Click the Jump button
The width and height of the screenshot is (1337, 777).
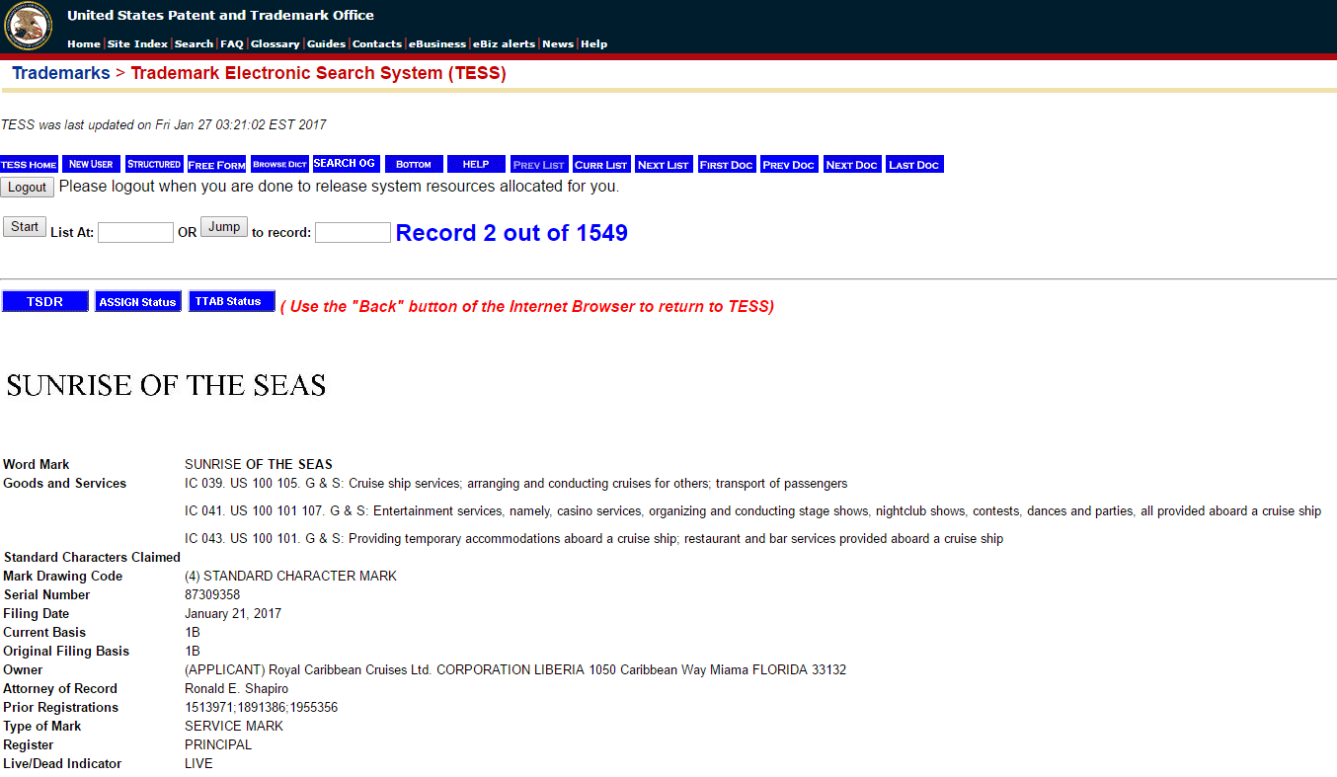pyautogui.click(x=224, y=227)
